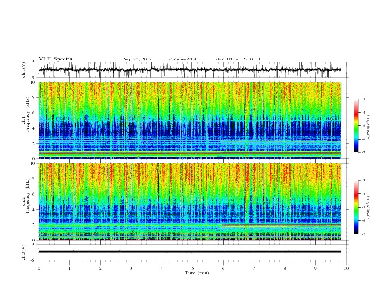This screenshot has height=301, width=390.
Task: Select the "start UT = 23:0 :1" text
Action: (238, 59)
